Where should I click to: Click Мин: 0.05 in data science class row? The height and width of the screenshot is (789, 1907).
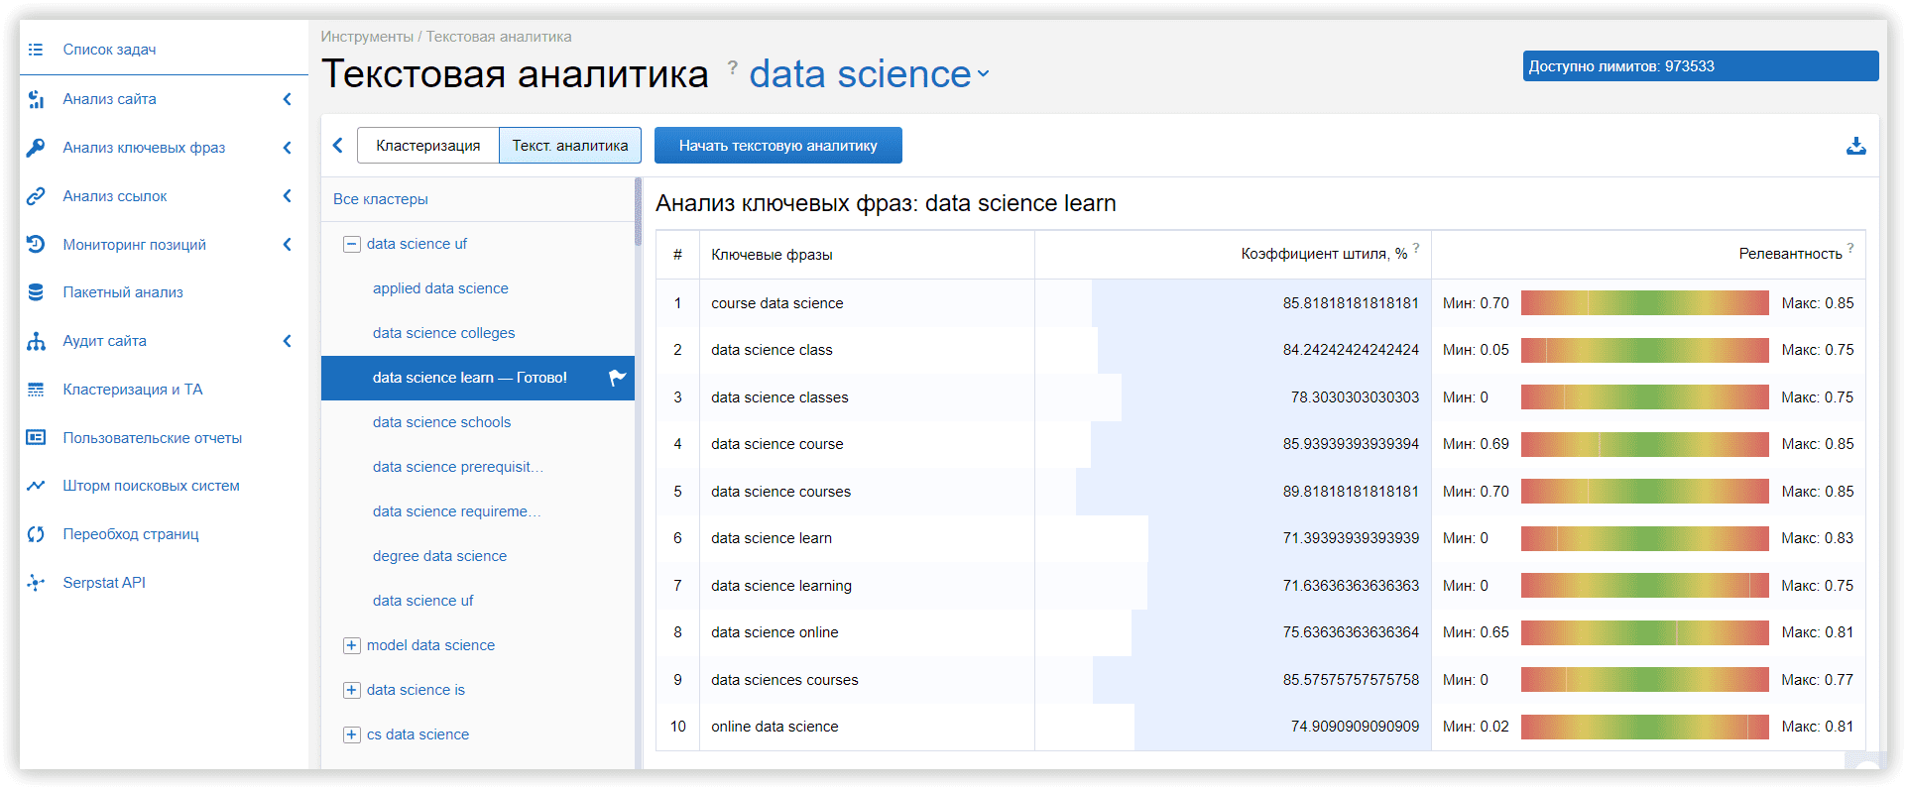(x=1476, y=350)
